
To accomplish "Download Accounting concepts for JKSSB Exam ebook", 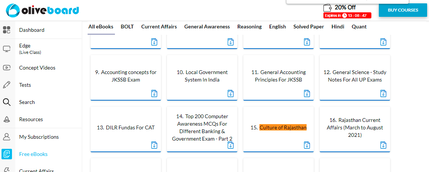I will (x=154, y=93).
